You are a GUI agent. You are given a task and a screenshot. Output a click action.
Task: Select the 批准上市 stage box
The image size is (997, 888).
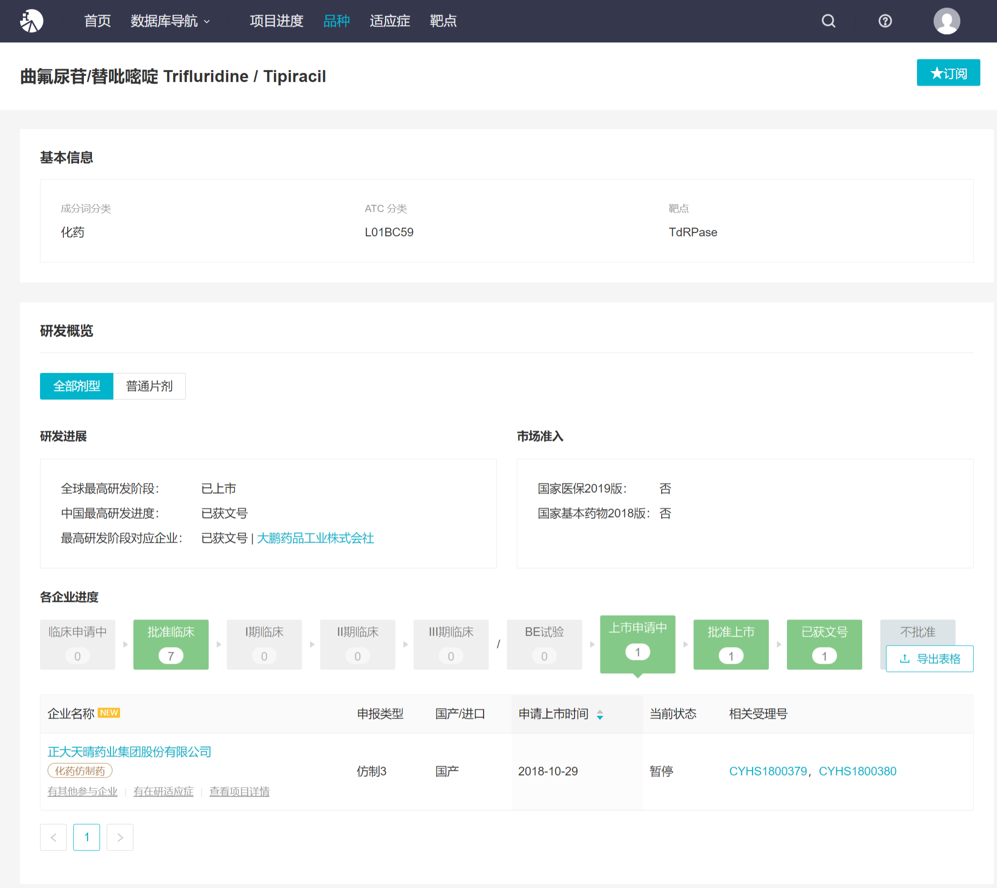pyautogui.click(x=731, y=644)
